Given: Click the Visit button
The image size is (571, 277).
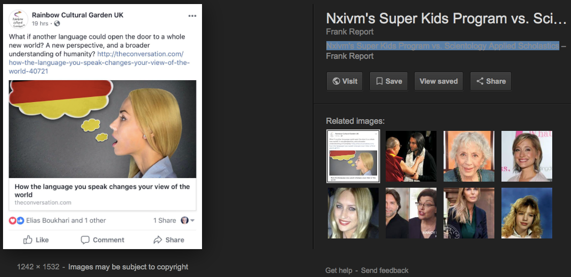Looking at the screenshot, I should click(345, 81).
